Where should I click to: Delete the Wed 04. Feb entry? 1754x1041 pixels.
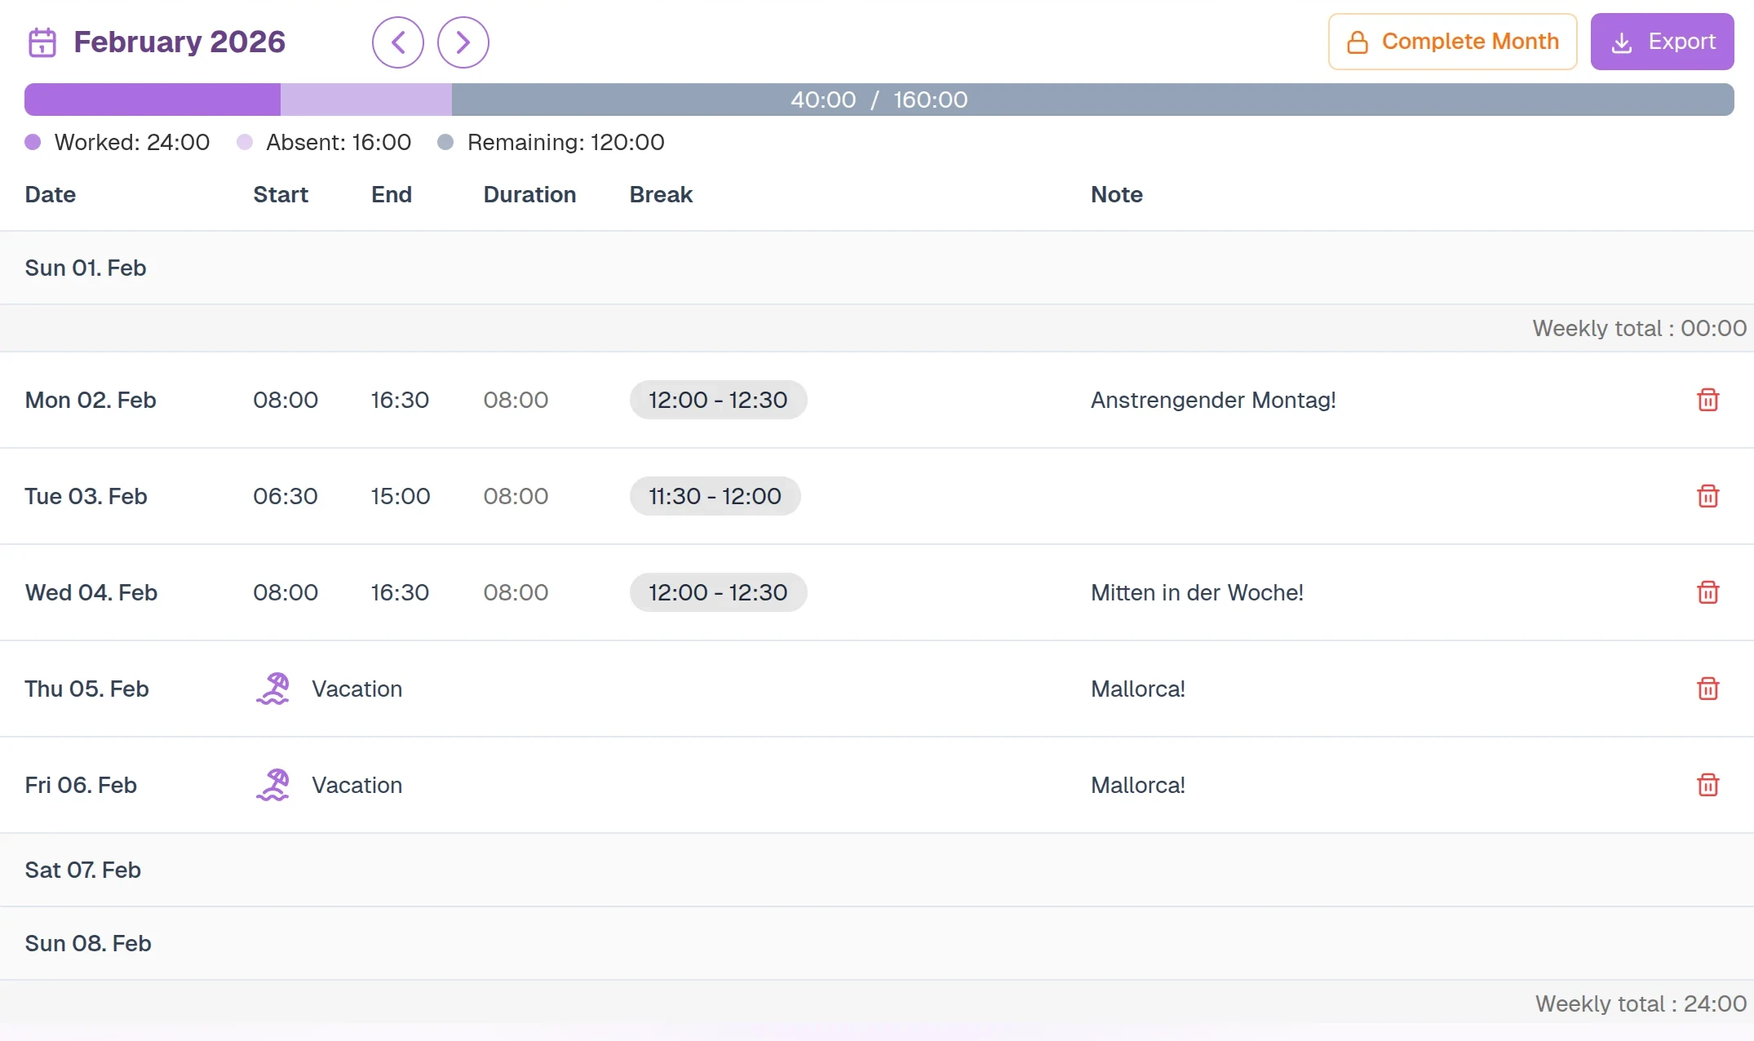coord(1707,592)
